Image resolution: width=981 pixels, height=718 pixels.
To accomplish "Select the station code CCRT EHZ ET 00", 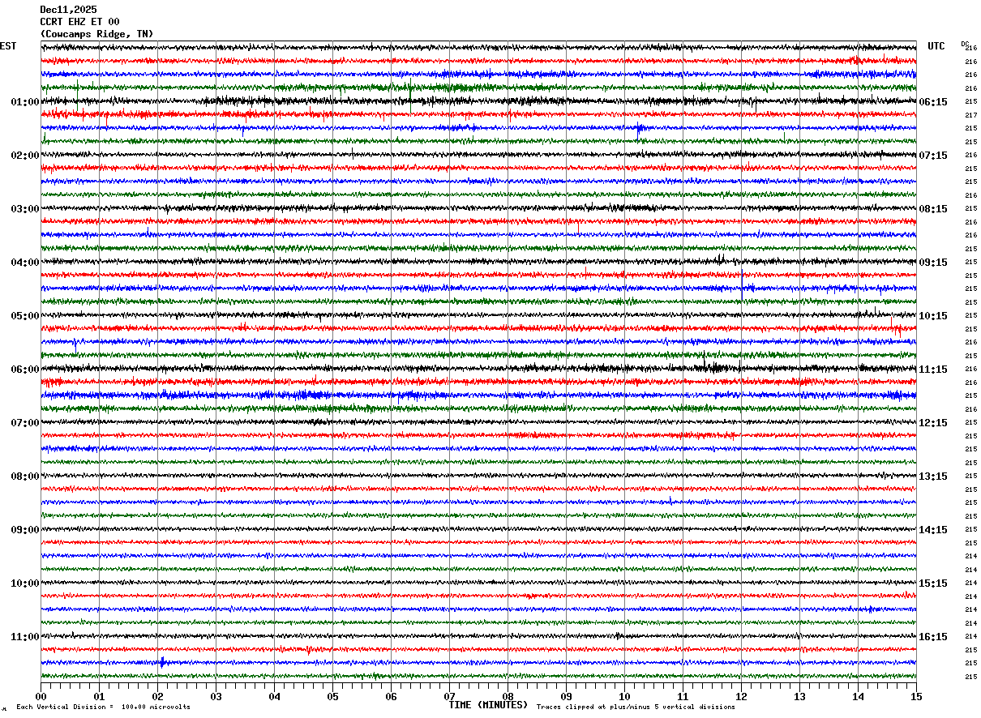I will [x=79, y=22].
